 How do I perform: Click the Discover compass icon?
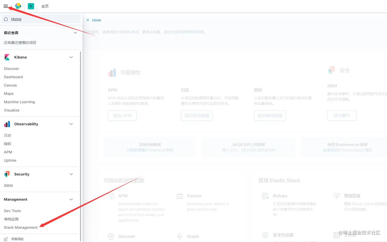point(111,236)
